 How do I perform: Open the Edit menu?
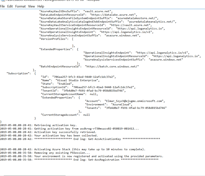pos(10,6)
